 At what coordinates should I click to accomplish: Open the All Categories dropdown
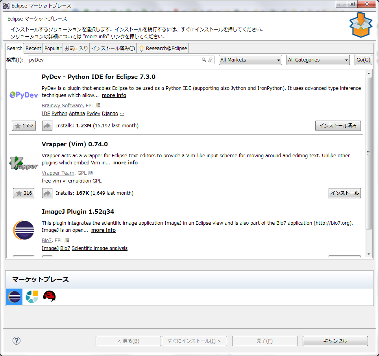[x=318, y=60]
